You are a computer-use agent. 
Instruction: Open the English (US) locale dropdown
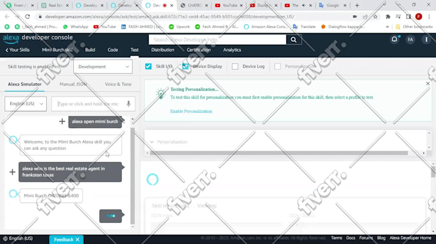pos(26,104)
